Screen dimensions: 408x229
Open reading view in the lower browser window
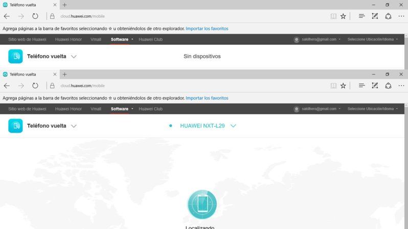click(333, 86)
